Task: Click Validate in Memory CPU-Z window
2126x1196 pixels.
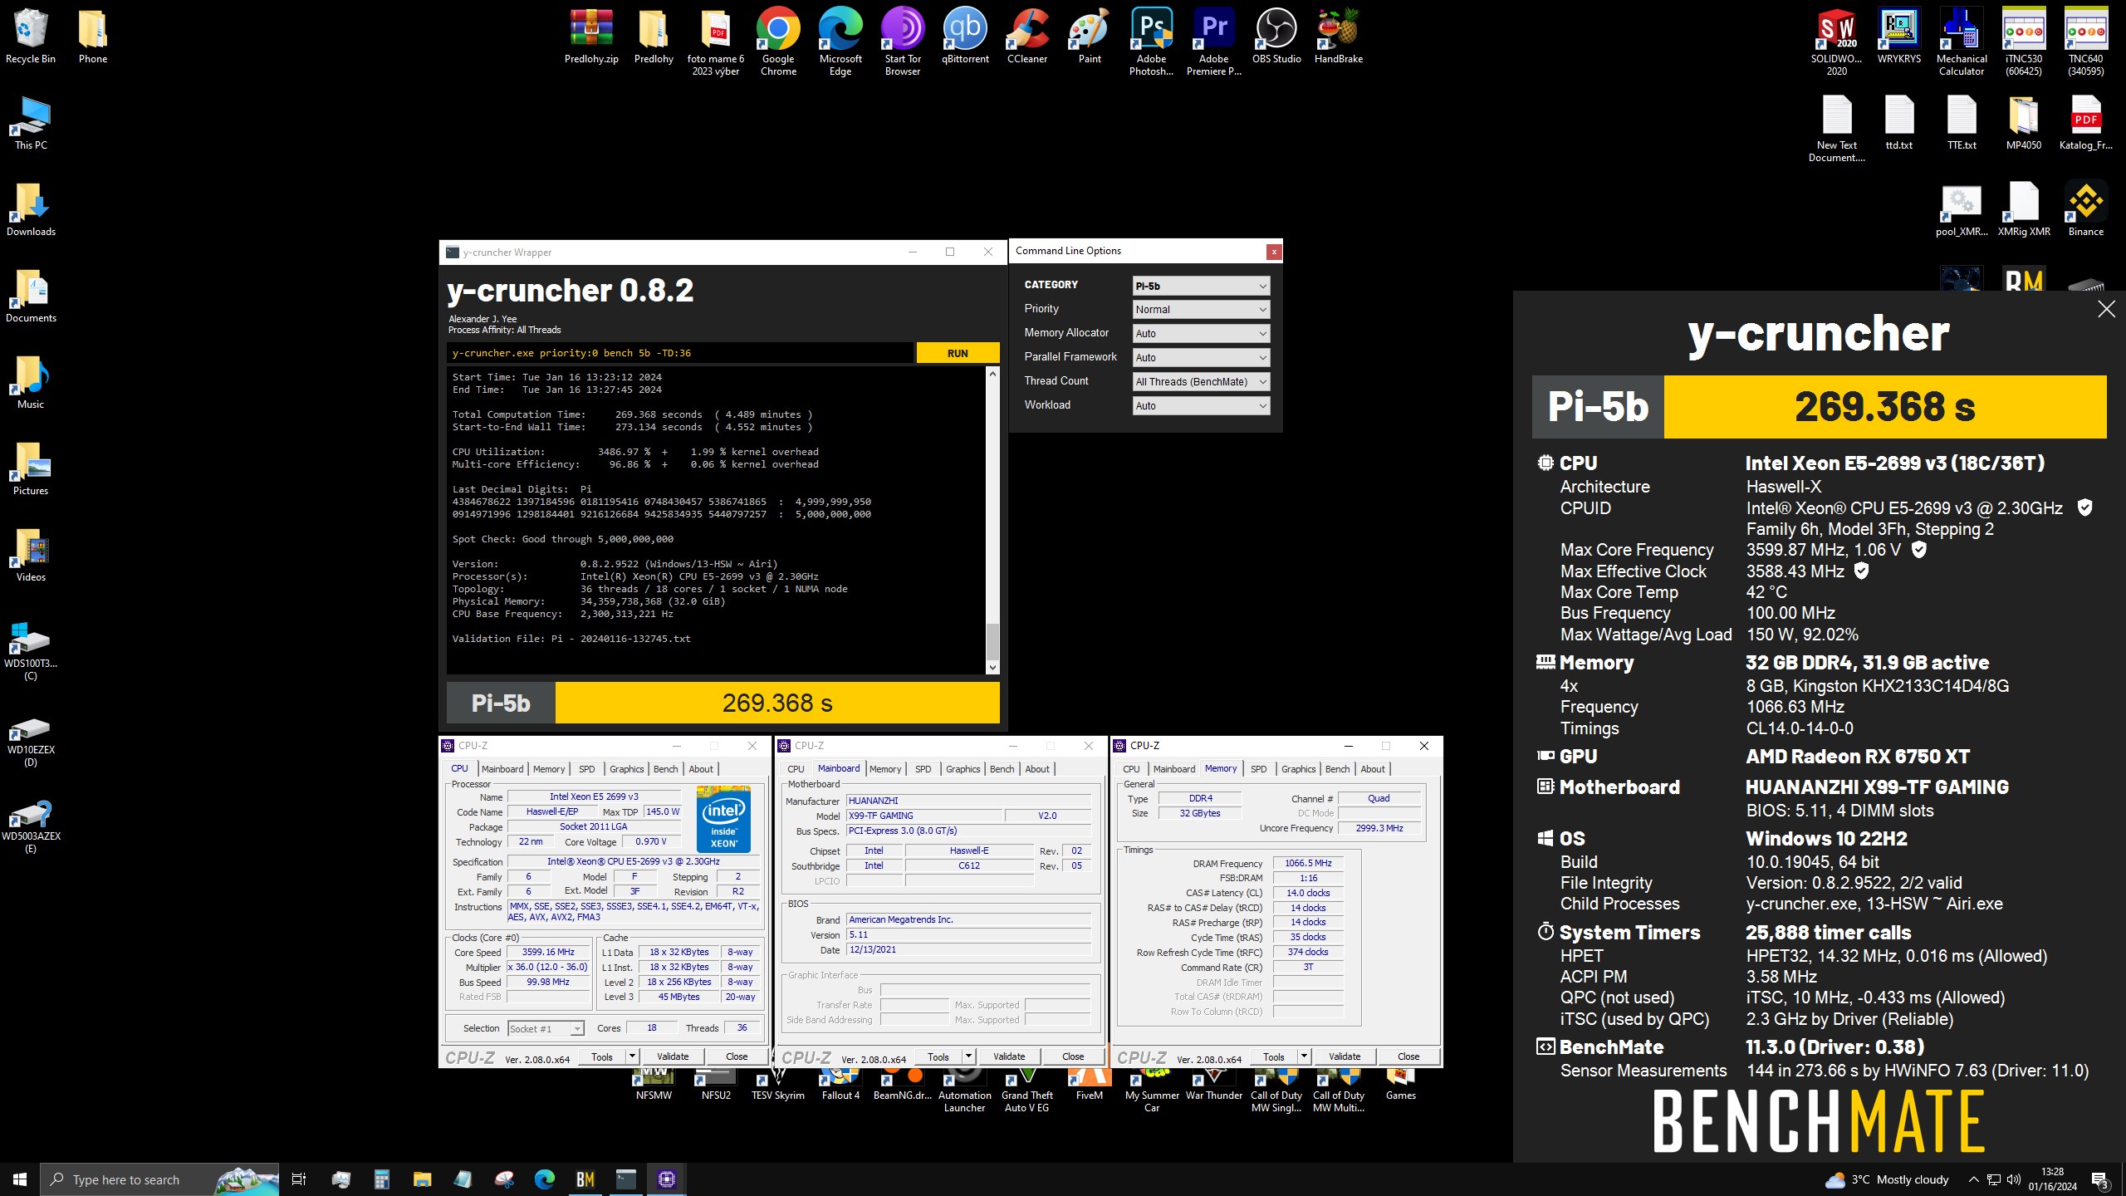Action: [x=1345, y=1056]
